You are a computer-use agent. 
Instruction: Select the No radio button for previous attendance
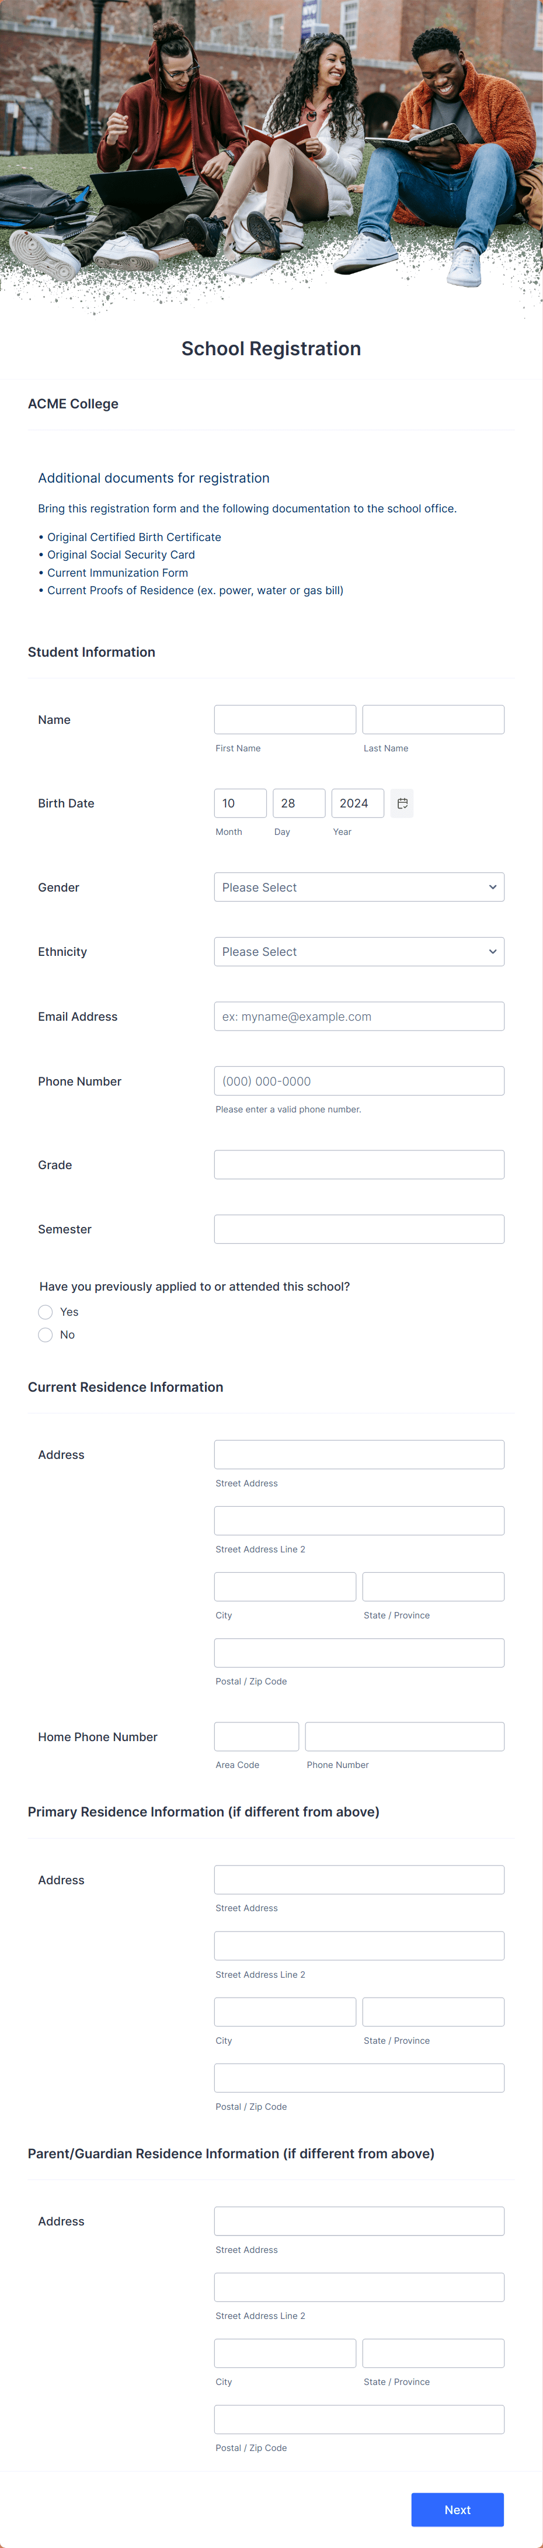tap(46, 1334)
